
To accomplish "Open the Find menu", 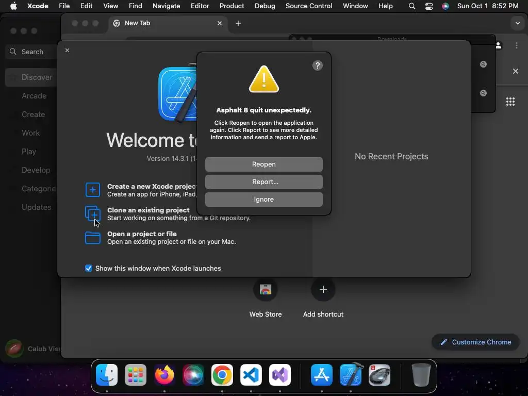I will coord(136,6).
